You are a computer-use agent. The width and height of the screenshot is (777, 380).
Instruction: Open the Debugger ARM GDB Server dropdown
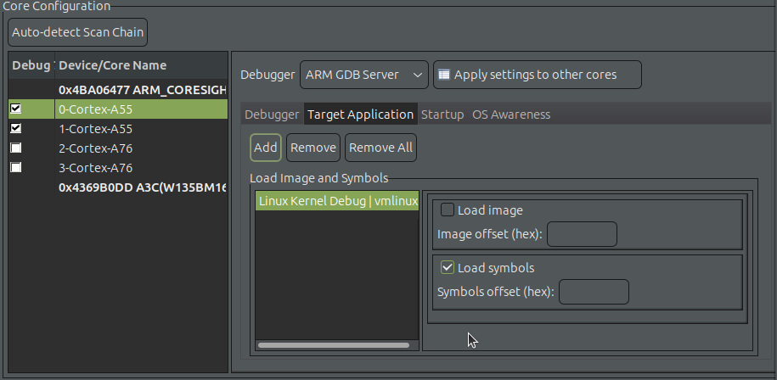pyautogui.click(x=364, y=75)
